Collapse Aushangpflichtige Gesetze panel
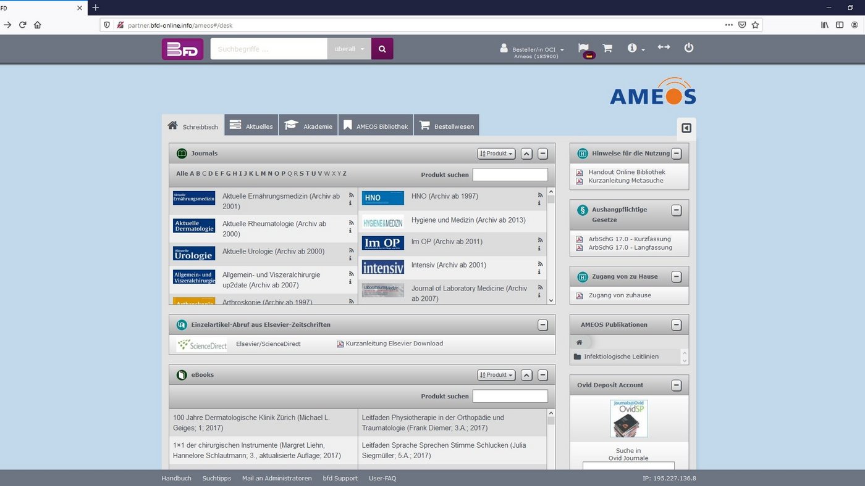The width and height of the screenshot is (865, 486). coord(677,210)
